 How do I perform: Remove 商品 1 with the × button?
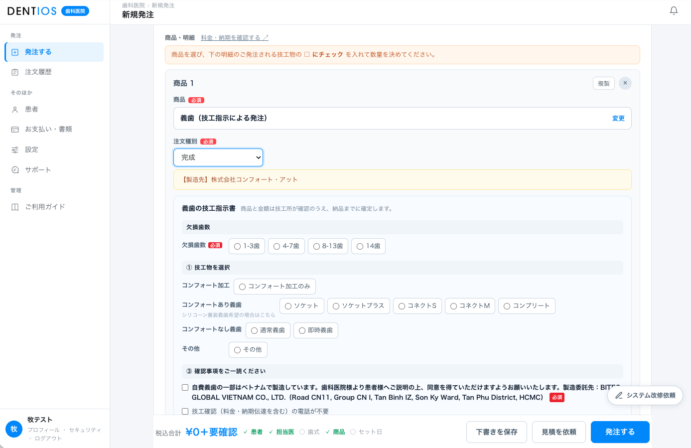point(625,83)
